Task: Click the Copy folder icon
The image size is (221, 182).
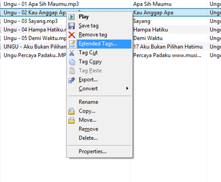Action: (72, 111)
